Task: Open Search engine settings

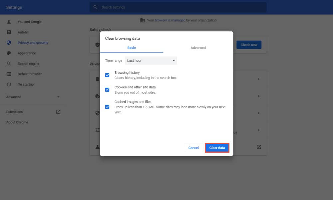Action: pyautogui.click(x=28, y=64)
